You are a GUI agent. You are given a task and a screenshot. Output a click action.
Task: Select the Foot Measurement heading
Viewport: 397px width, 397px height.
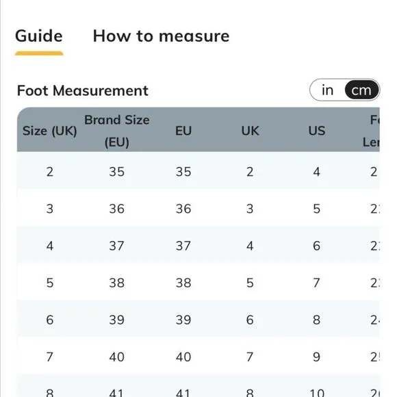(x=83, y=90)
